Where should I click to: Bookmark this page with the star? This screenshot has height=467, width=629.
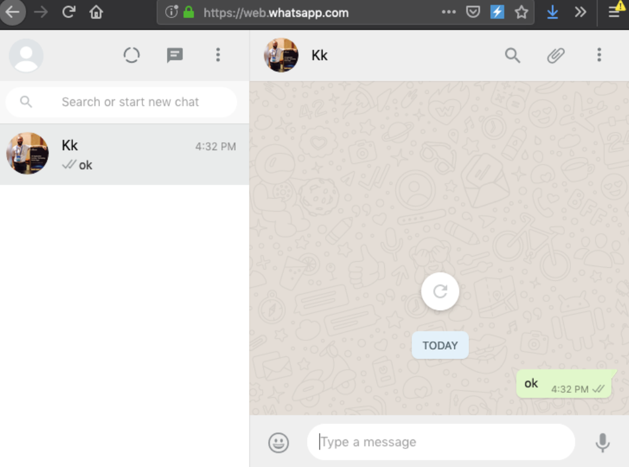pos(521,13)
